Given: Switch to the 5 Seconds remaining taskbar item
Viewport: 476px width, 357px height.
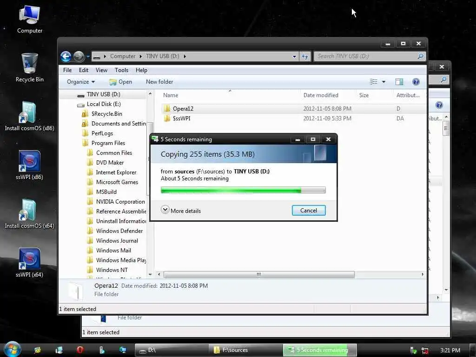Looking at the screenshot, I should click(320, 350).
